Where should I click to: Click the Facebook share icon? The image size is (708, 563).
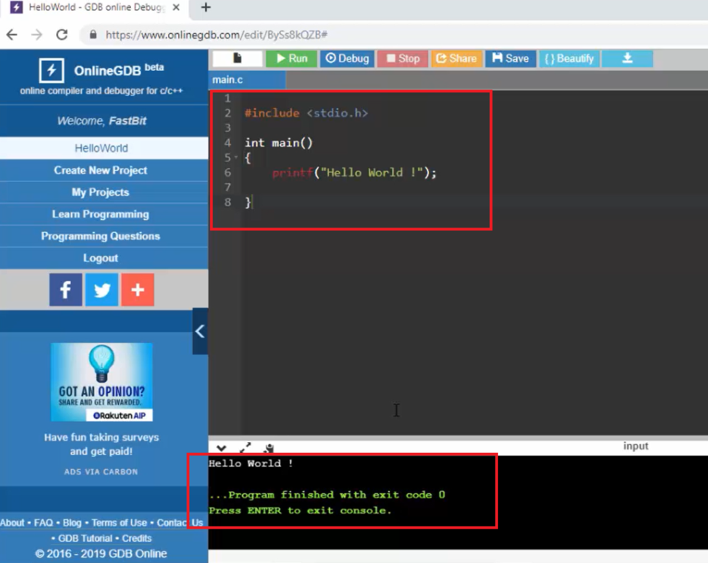65,289
